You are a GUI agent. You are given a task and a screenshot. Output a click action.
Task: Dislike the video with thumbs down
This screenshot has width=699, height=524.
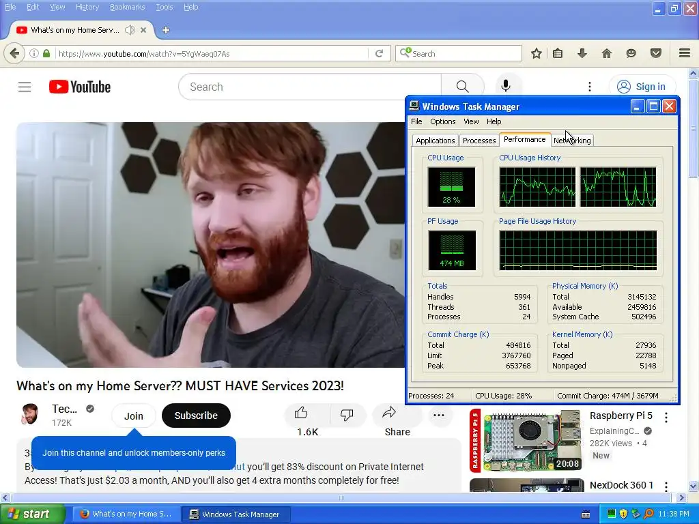click(347, 414)
